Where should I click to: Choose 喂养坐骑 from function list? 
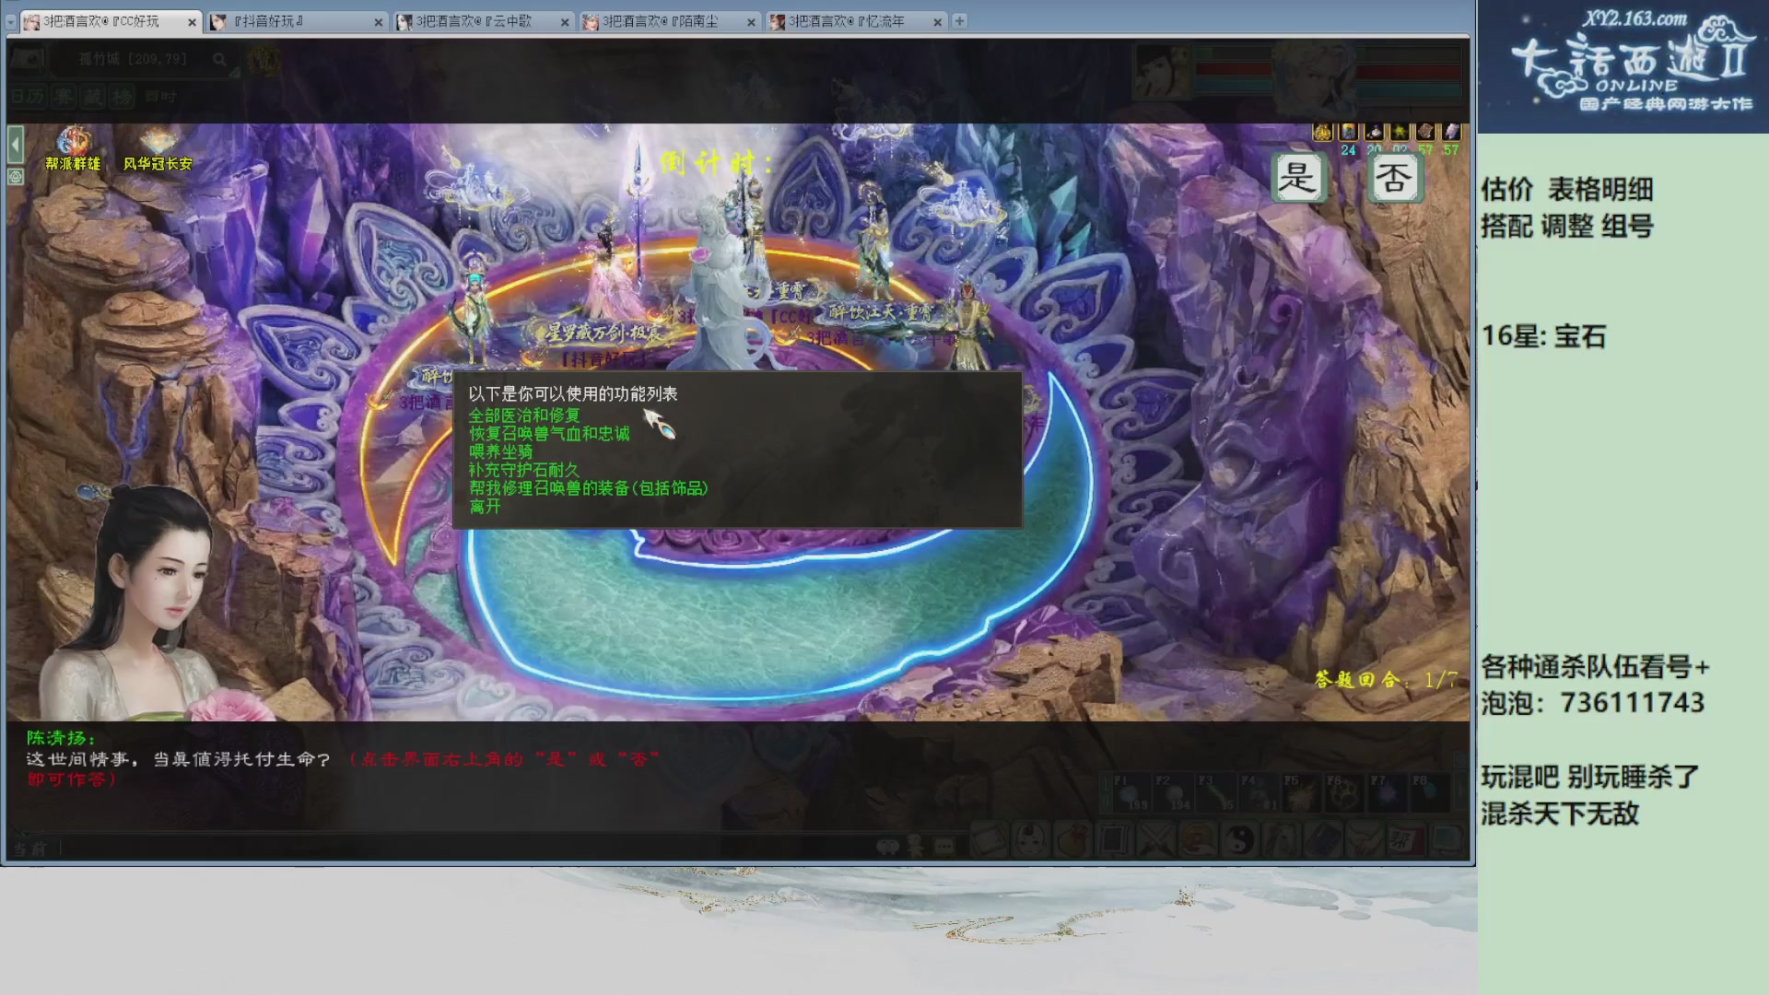click(500, 451)
